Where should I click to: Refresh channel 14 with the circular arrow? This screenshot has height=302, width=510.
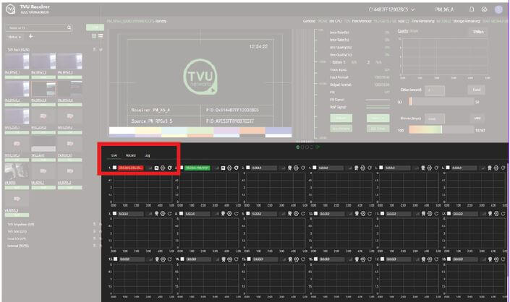tap(237, 259)
